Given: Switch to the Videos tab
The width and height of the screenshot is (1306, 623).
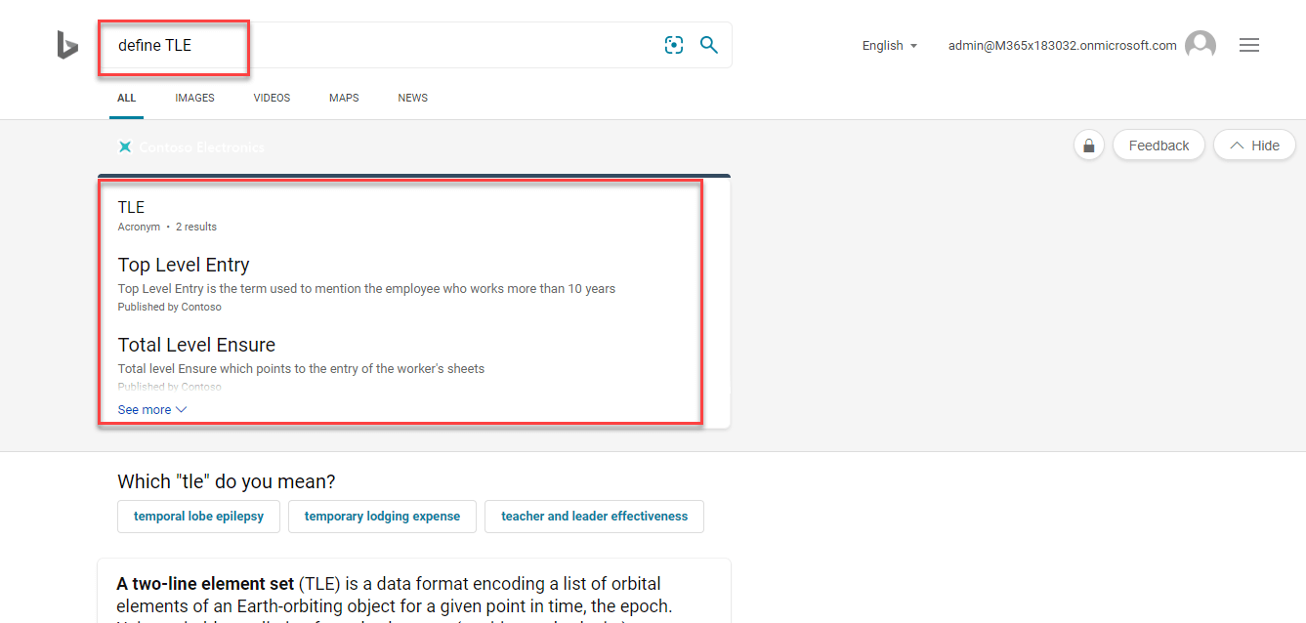Looking at the screenshot, I should 272,98.
